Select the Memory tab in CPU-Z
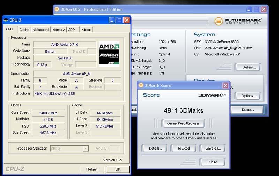The width and height of the screenshot is (279, 176). 58,30
